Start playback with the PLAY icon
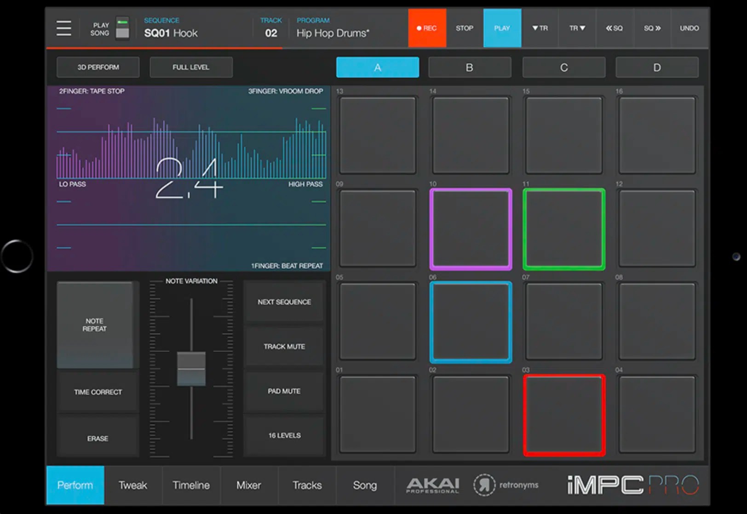The width and height of the screenshot is (747, 514). pos(502,28)
